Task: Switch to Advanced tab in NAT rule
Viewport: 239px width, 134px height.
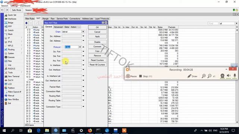Action: click(58, 27)
